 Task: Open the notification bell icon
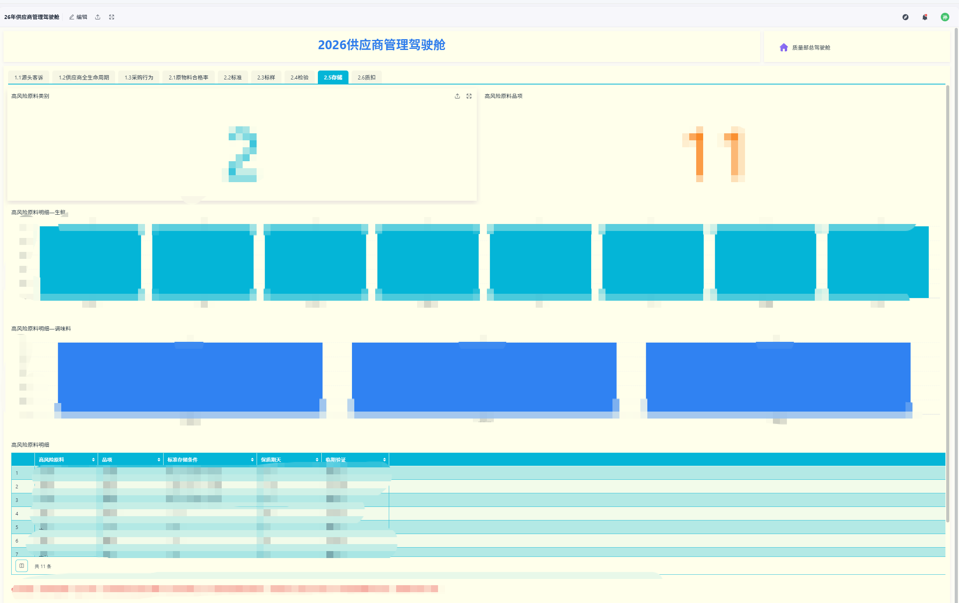(925, 17)
